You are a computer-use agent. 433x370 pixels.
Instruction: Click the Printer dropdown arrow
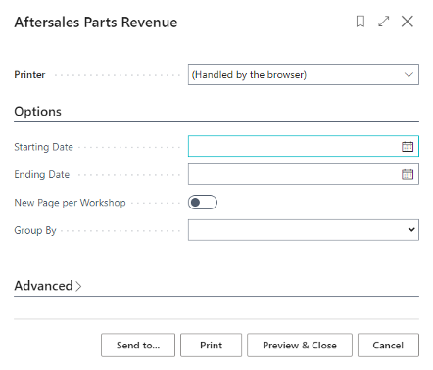tap(409, 75)
